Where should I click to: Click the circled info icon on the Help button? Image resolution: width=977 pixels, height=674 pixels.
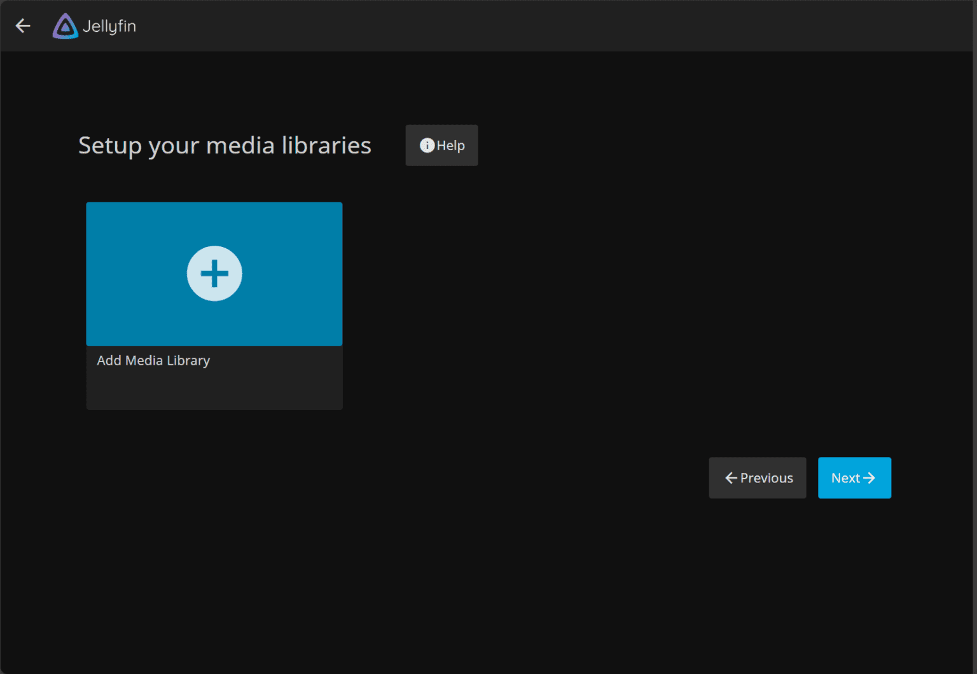427,145
